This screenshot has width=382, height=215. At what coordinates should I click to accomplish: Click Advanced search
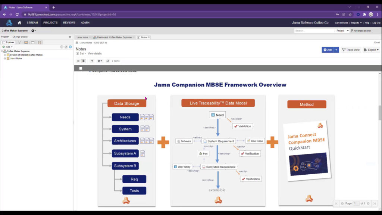click(361, 31)
